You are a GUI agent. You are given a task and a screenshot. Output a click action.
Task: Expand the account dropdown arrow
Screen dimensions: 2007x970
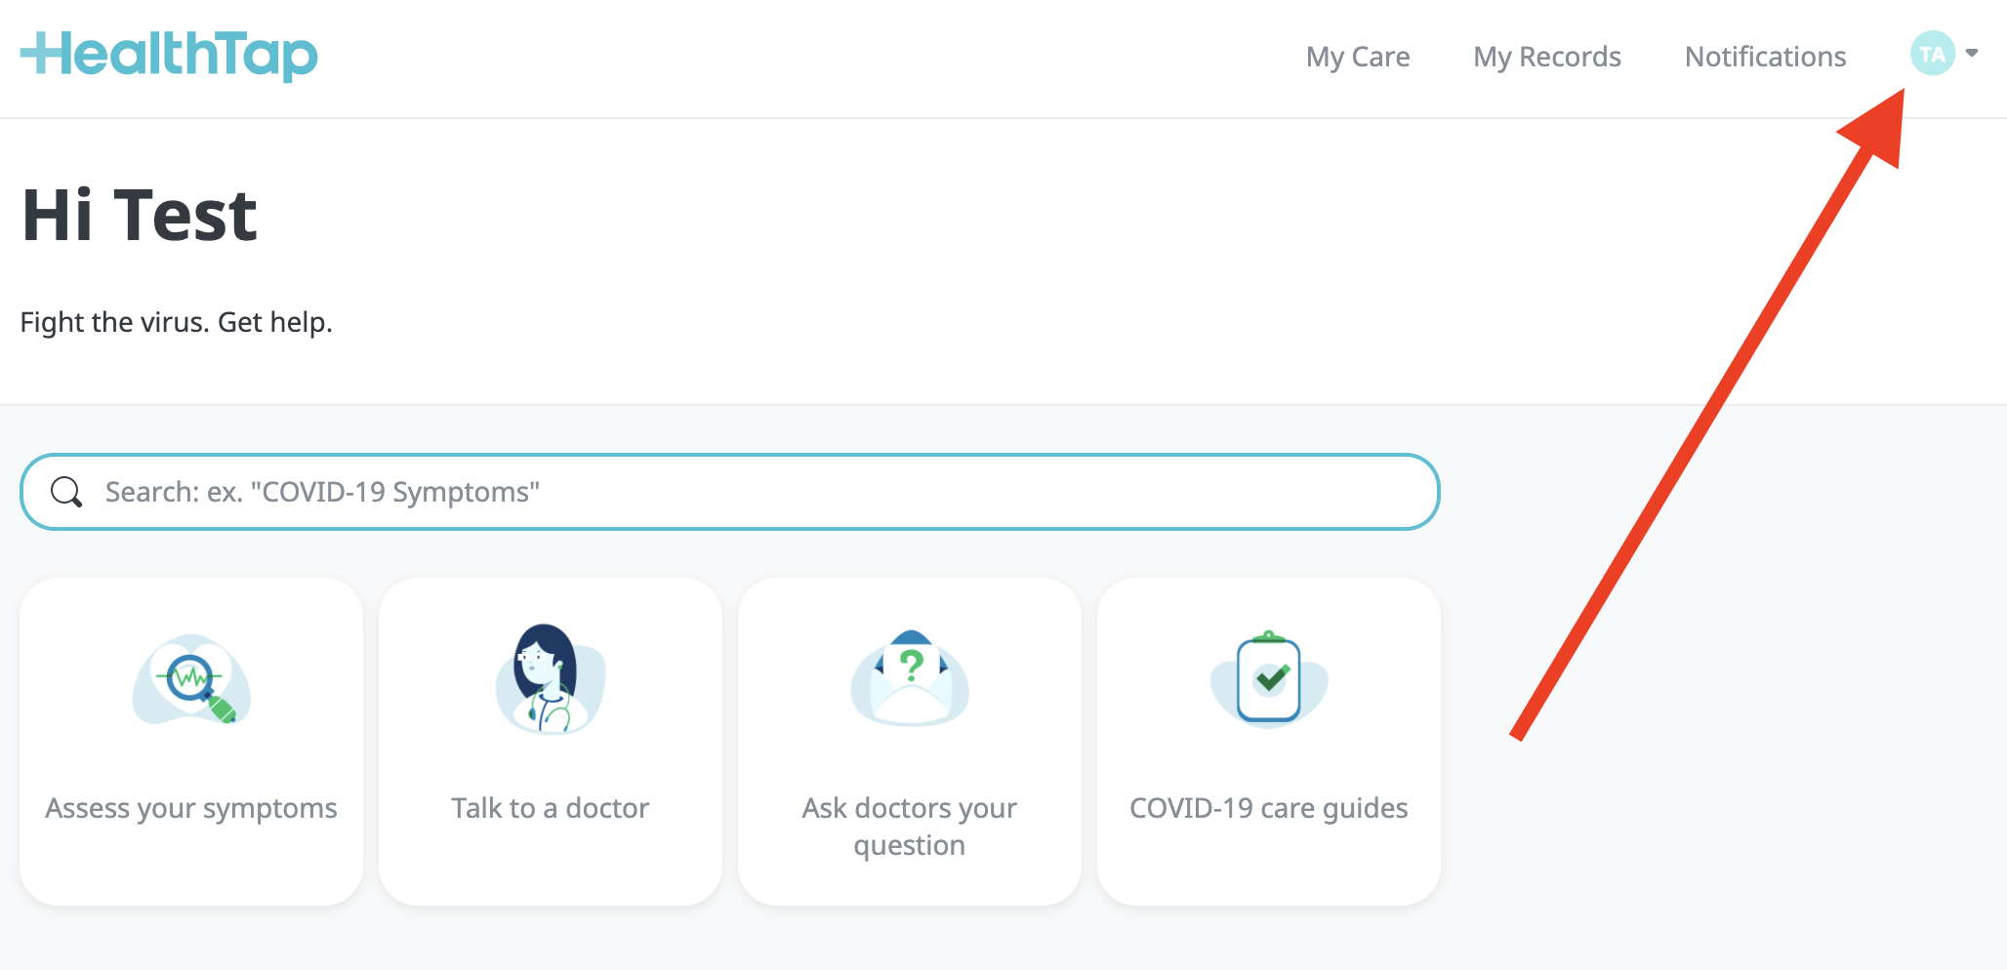tap(1972, 54)
